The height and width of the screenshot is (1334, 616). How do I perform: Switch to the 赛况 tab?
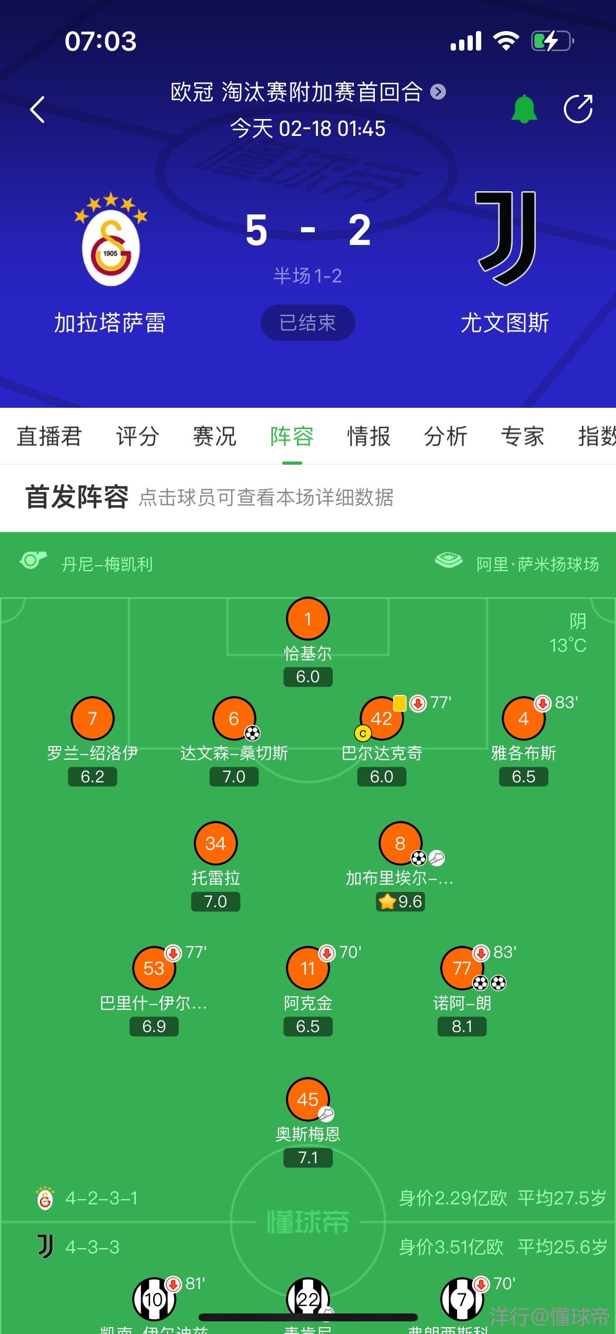pos(214,436)
